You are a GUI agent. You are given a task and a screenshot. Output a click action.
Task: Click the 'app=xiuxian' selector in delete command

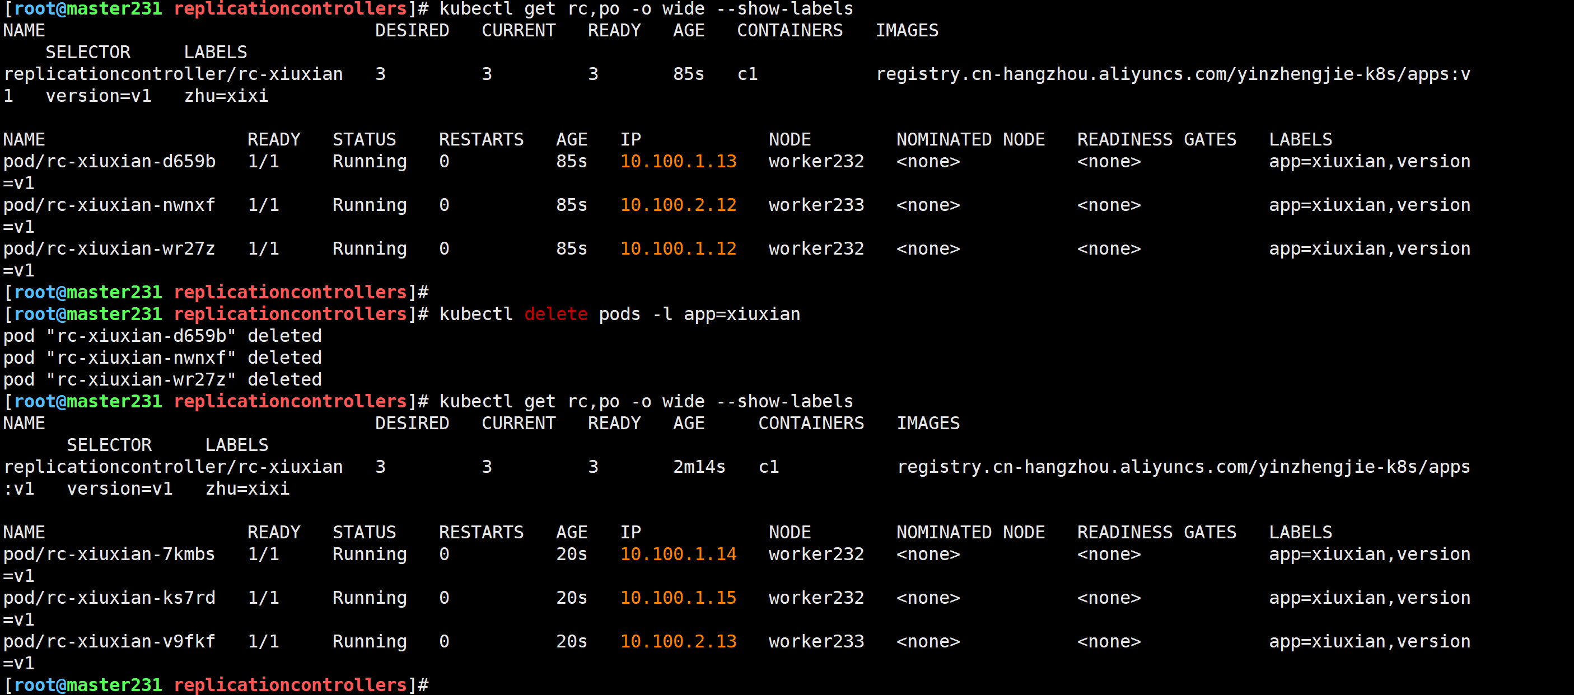pyautogui.click(x=742, y=314)
